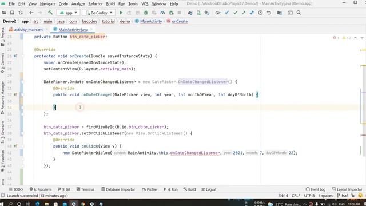This screenshot has width=366, height=206.
Task: Open the Profiler tool window
Action: (x=150, y=189)
